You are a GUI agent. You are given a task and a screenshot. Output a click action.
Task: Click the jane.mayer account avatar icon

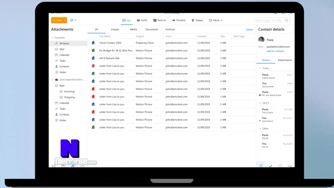56,80
